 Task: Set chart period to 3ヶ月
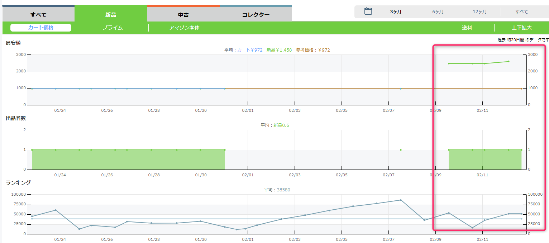[x=396, y=12]
